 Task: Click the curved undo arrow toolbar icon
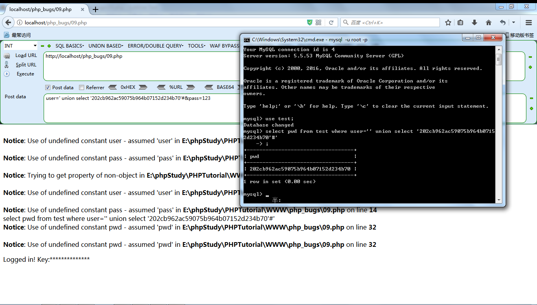point(503,22)
